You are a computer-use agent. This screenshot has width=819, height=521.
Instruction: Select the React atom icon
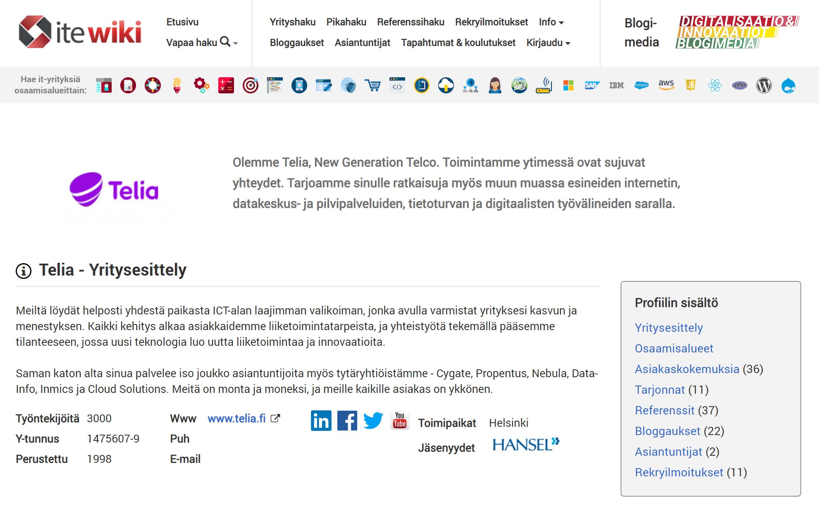(715, 86)
